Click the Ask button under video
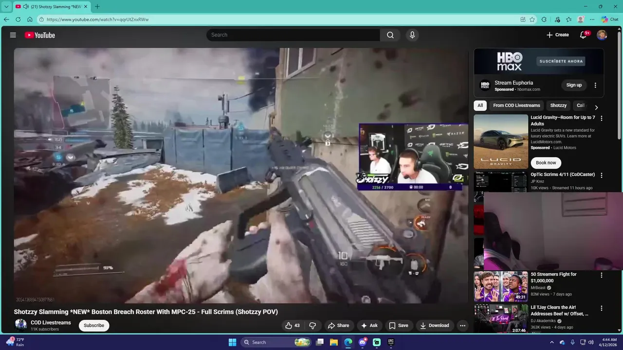The width and height of the screenshot is (623, 350). [x=369, y=326]
